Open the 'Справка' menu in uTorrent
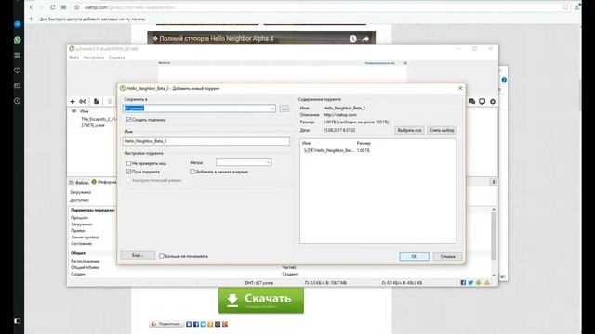This screenshot has height=334, width=595. (x=116, y=58)
